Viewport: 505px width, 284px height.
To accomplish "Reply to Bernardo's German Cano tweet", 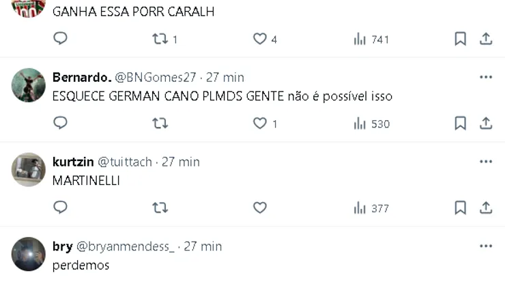I will [x=61, y=124].
